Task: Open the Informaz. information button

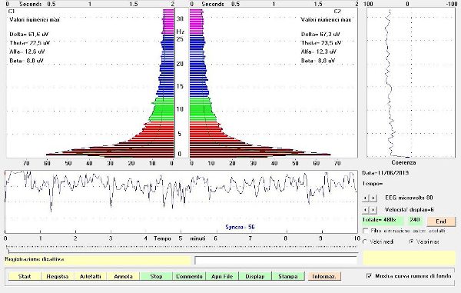Action: coord(324,276)
